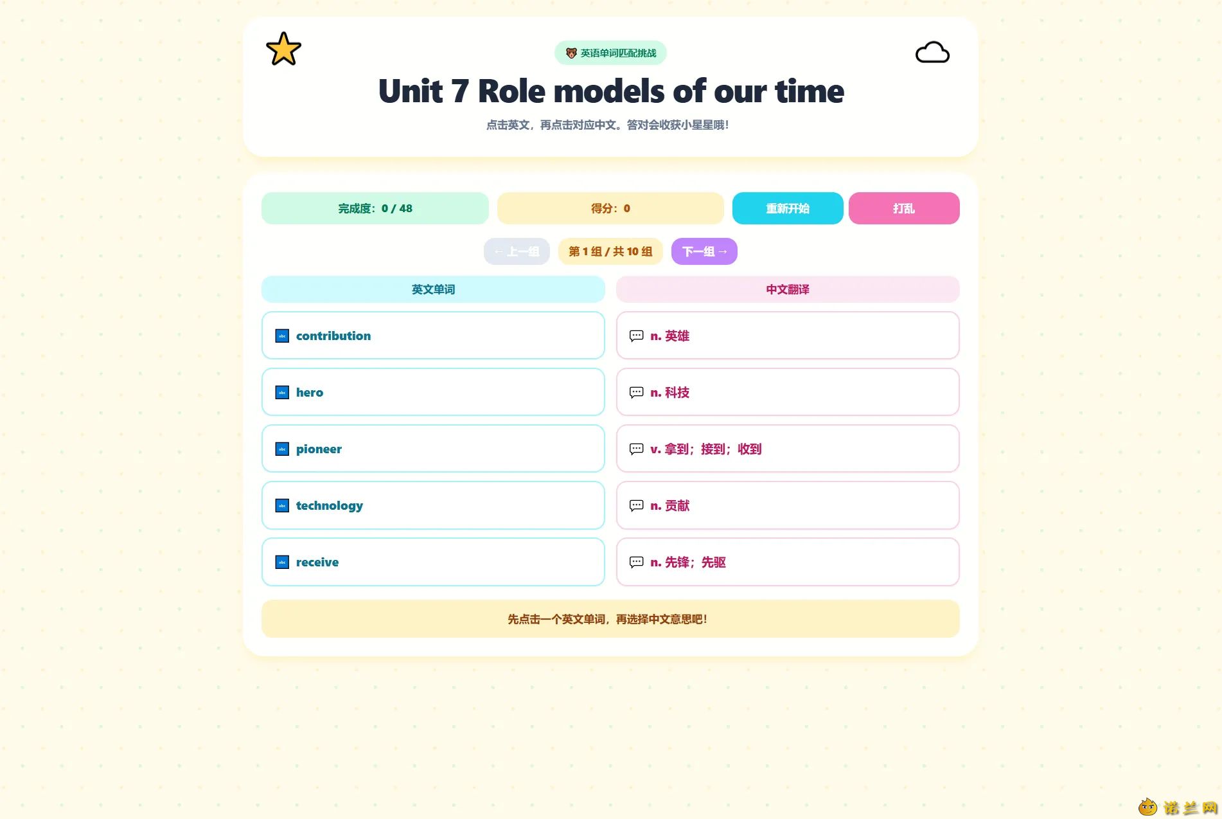Select the English word hero

[433, 392]
